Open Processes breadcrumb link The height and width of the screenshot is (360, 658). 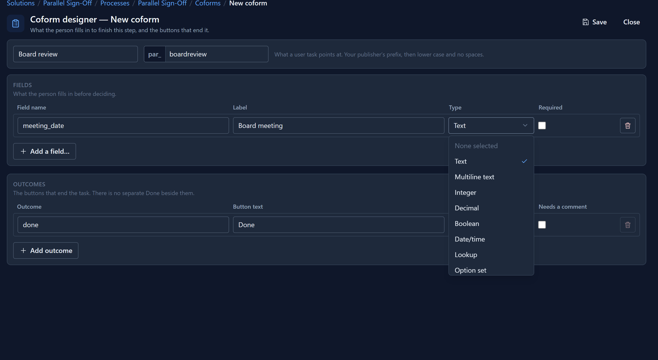pyautogui.click(x=115, y=3)
